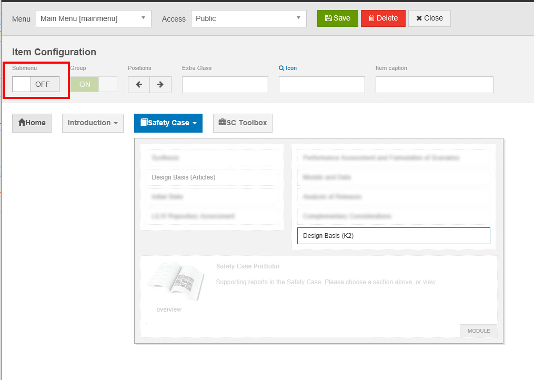
Task: Close the configuration panel
Action: [x=429, y=18]
